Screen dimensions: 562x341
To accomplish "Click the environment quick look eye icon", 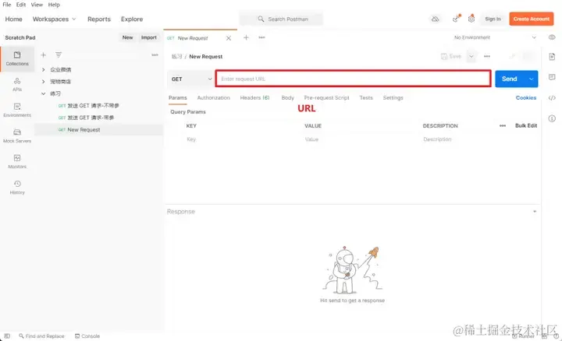I will 552,37.
